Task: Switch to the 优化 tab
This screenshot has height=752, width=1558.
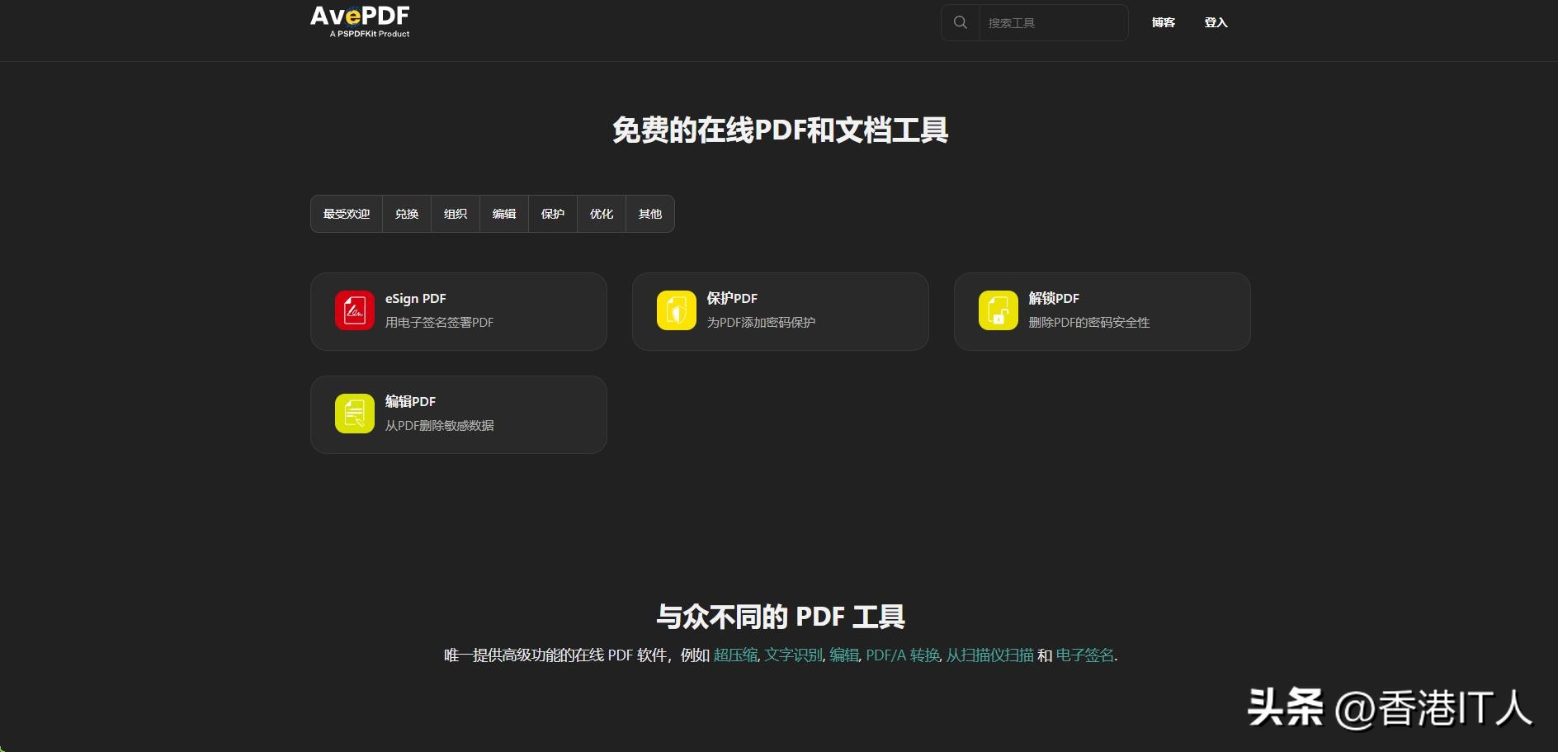Action: click(x=602, y=214)
